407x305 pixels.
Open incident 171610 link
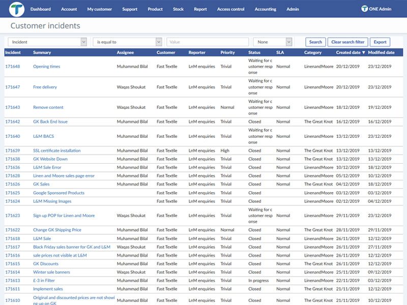coord(13,300)
